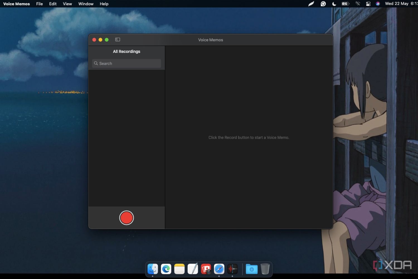418x279 pixels.
Task: Open the Grammarly menu bar icon
Action: tap(323, 4)
